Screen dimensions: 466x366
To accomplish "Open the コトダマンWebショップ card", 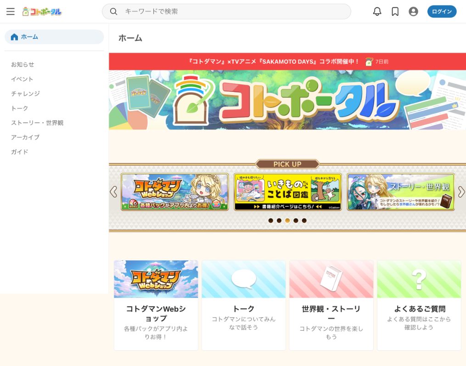I will [156, 305].
